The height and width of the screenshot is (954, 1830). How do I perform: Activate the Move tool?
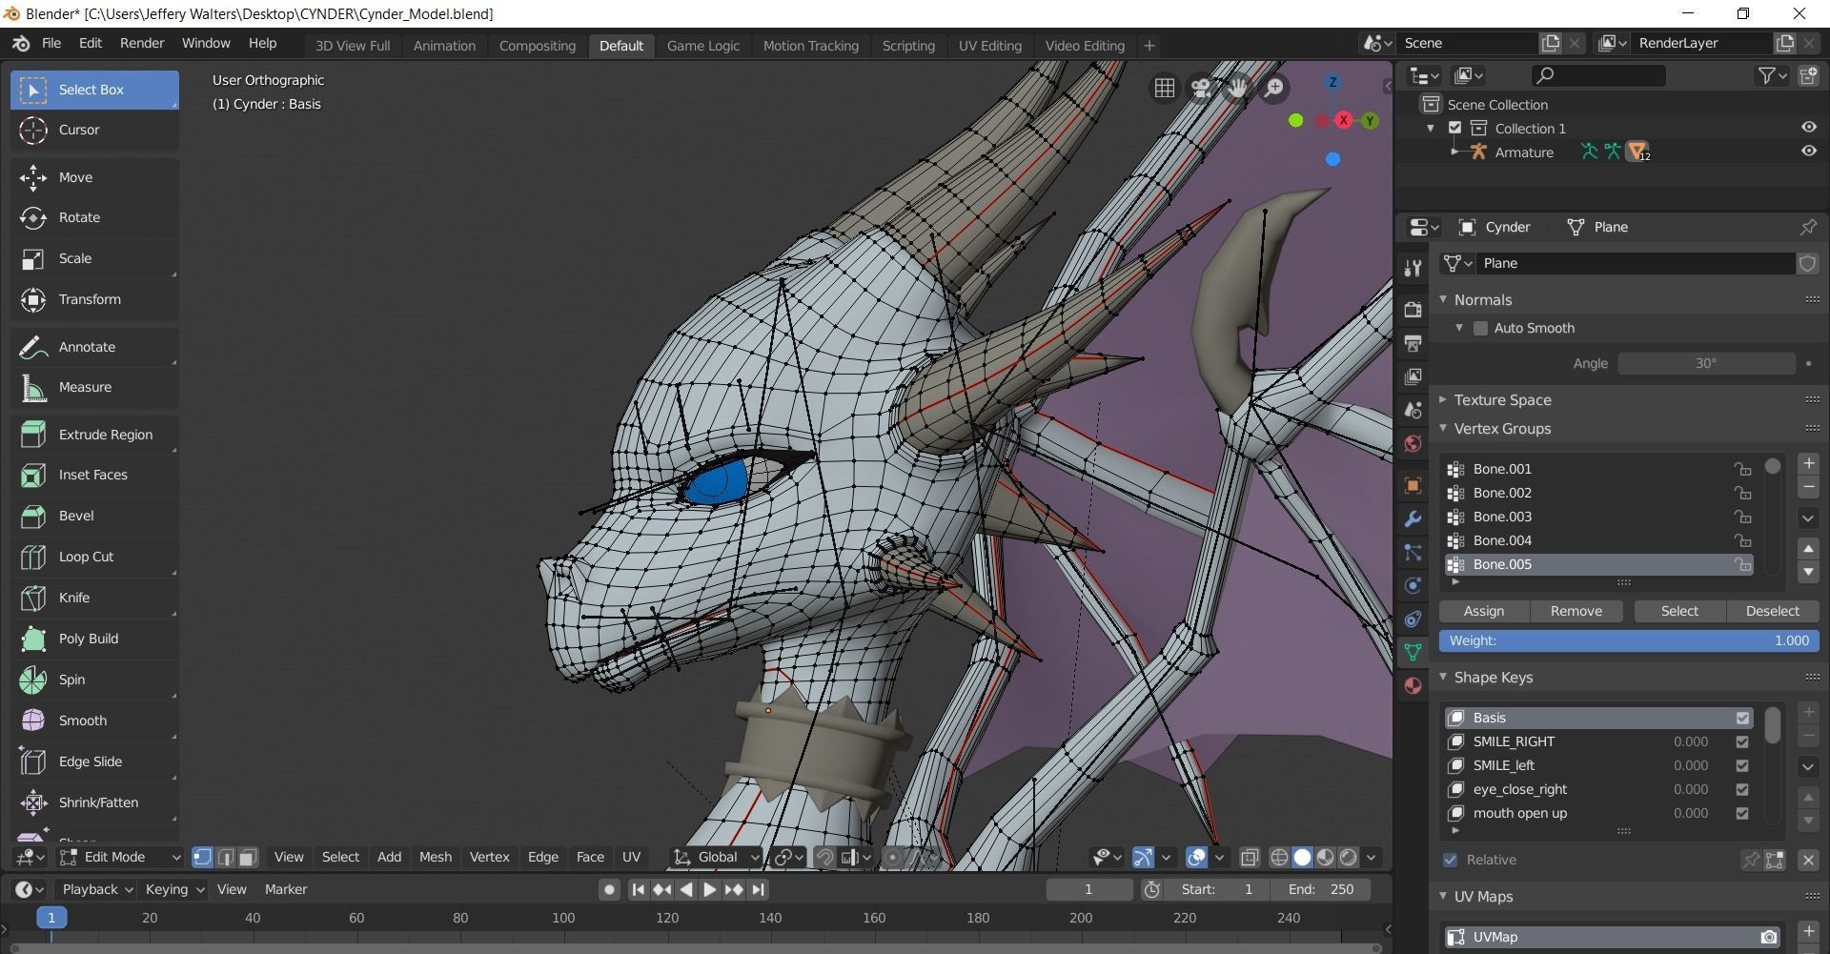coord(94,177)
